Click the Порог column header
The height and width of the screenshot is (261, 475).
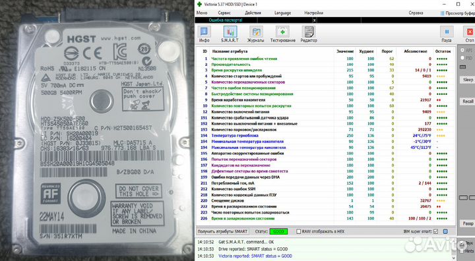tap(387, 51)
